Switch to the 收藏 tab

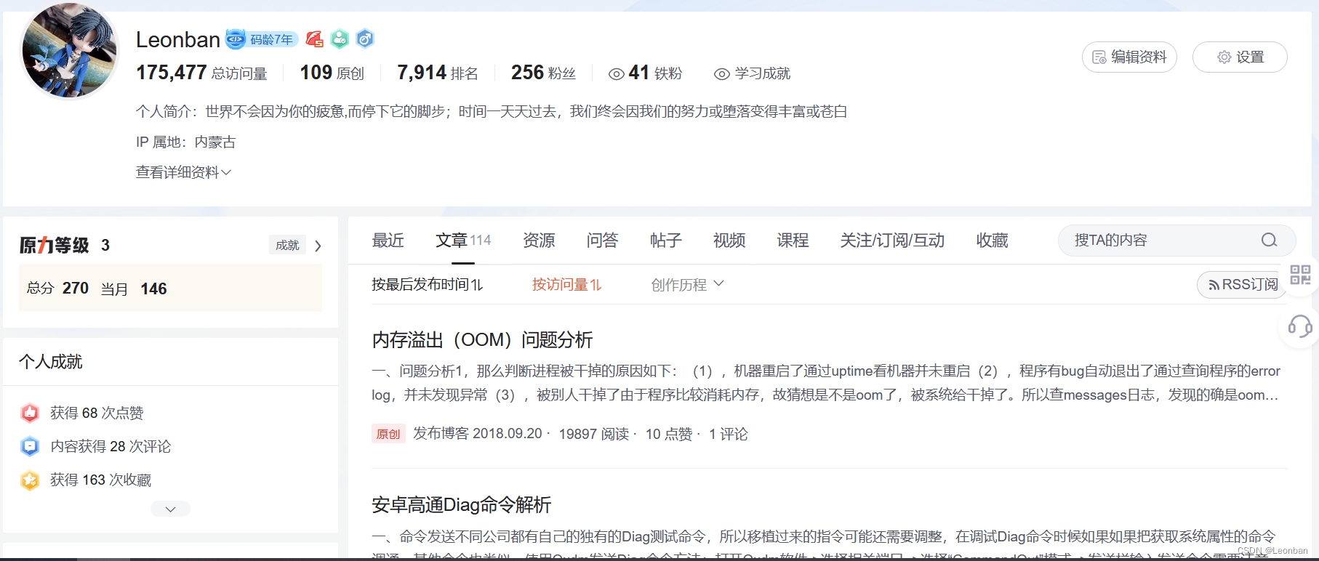992,241
